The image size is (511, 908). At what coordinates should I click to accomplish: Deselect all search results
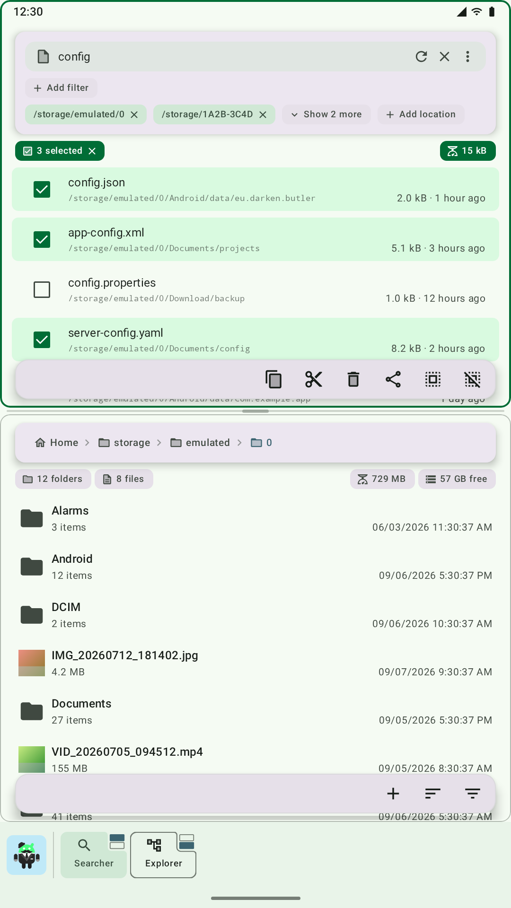click(x=472, y=379)
